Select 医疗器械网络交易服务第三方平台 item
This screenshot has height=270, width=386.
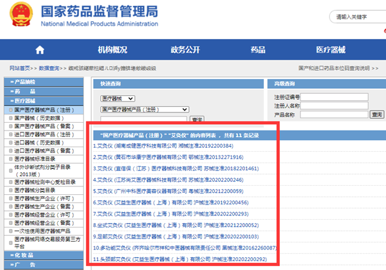(47, 242)
